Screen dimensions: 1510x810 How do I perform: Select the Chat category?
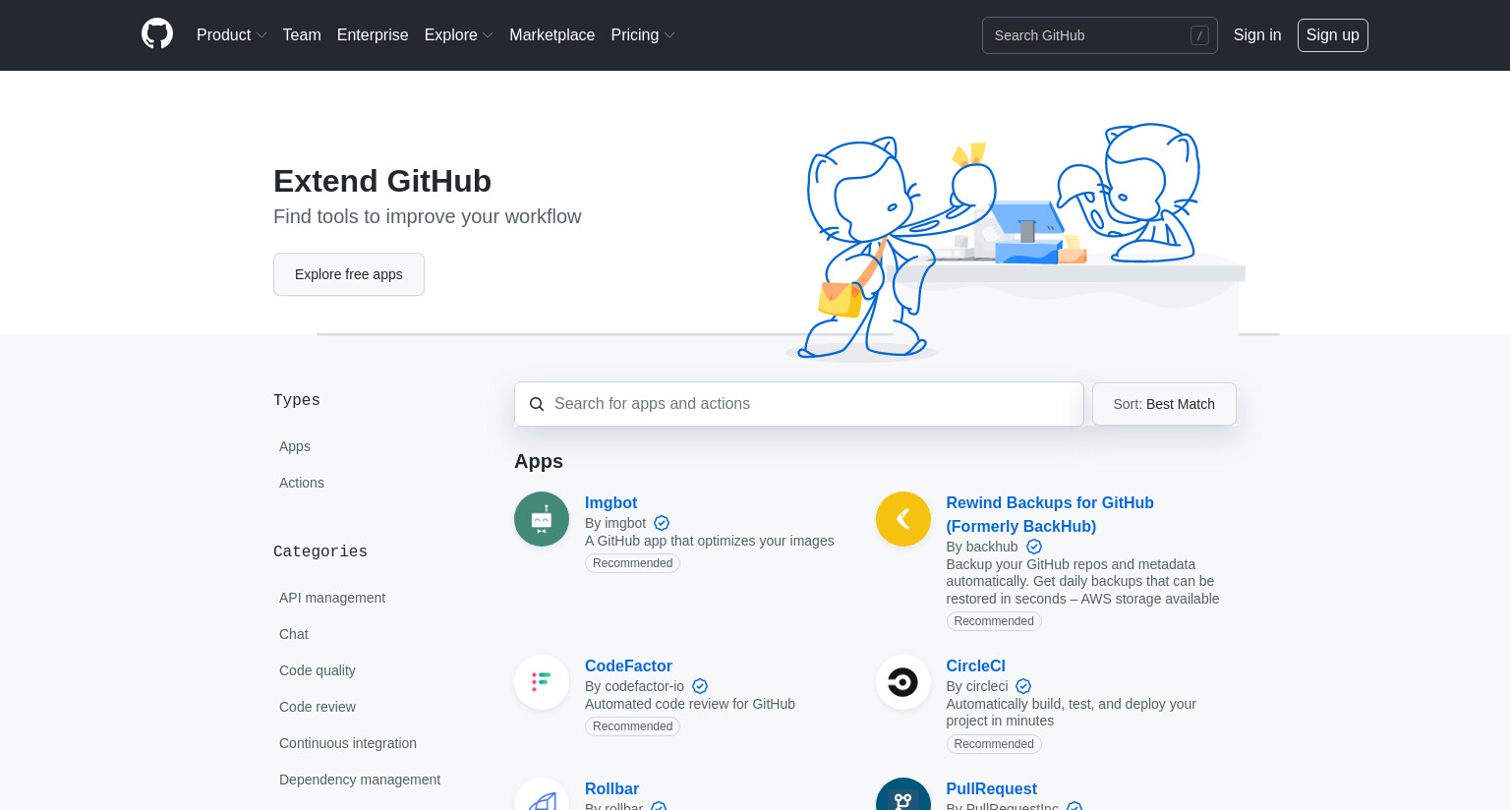tap(294, 634)
